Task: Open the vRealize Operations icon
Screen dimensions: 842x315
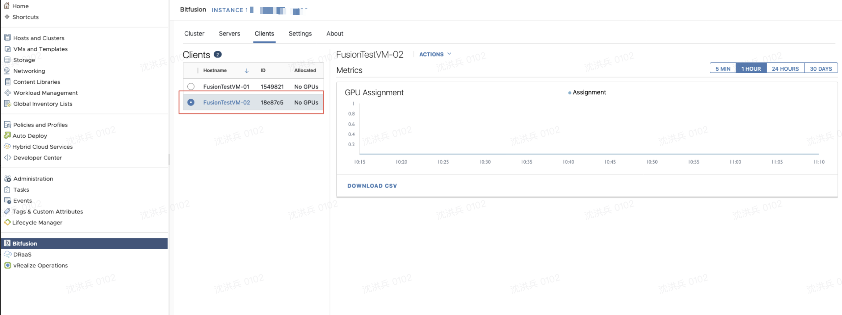Action: click(7, 265)
